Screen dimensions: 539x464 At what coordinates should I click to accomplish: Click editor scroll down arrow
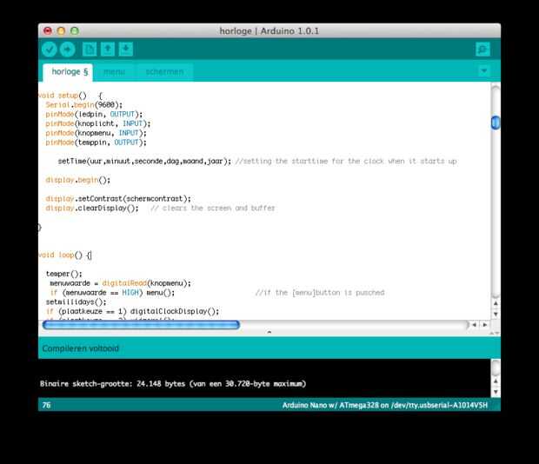pos(496,314)
